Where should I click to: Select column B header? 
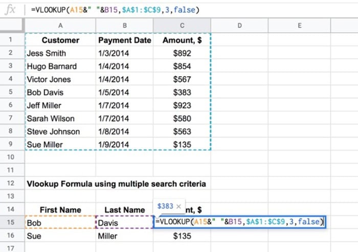click(x=124, y=26)
